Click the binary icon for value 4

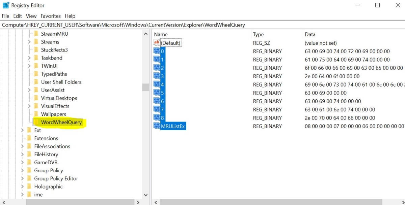(157, 84)
